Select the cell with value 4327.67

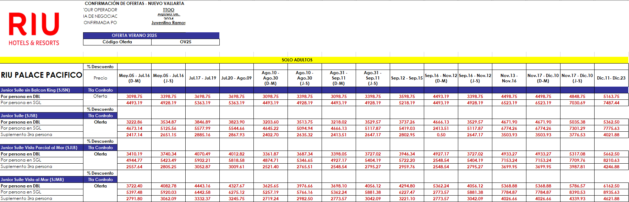[237, 186]
